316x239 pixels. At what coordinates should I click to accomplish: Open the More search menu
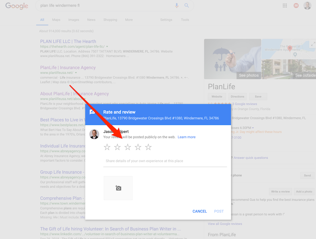pos(129,20)
